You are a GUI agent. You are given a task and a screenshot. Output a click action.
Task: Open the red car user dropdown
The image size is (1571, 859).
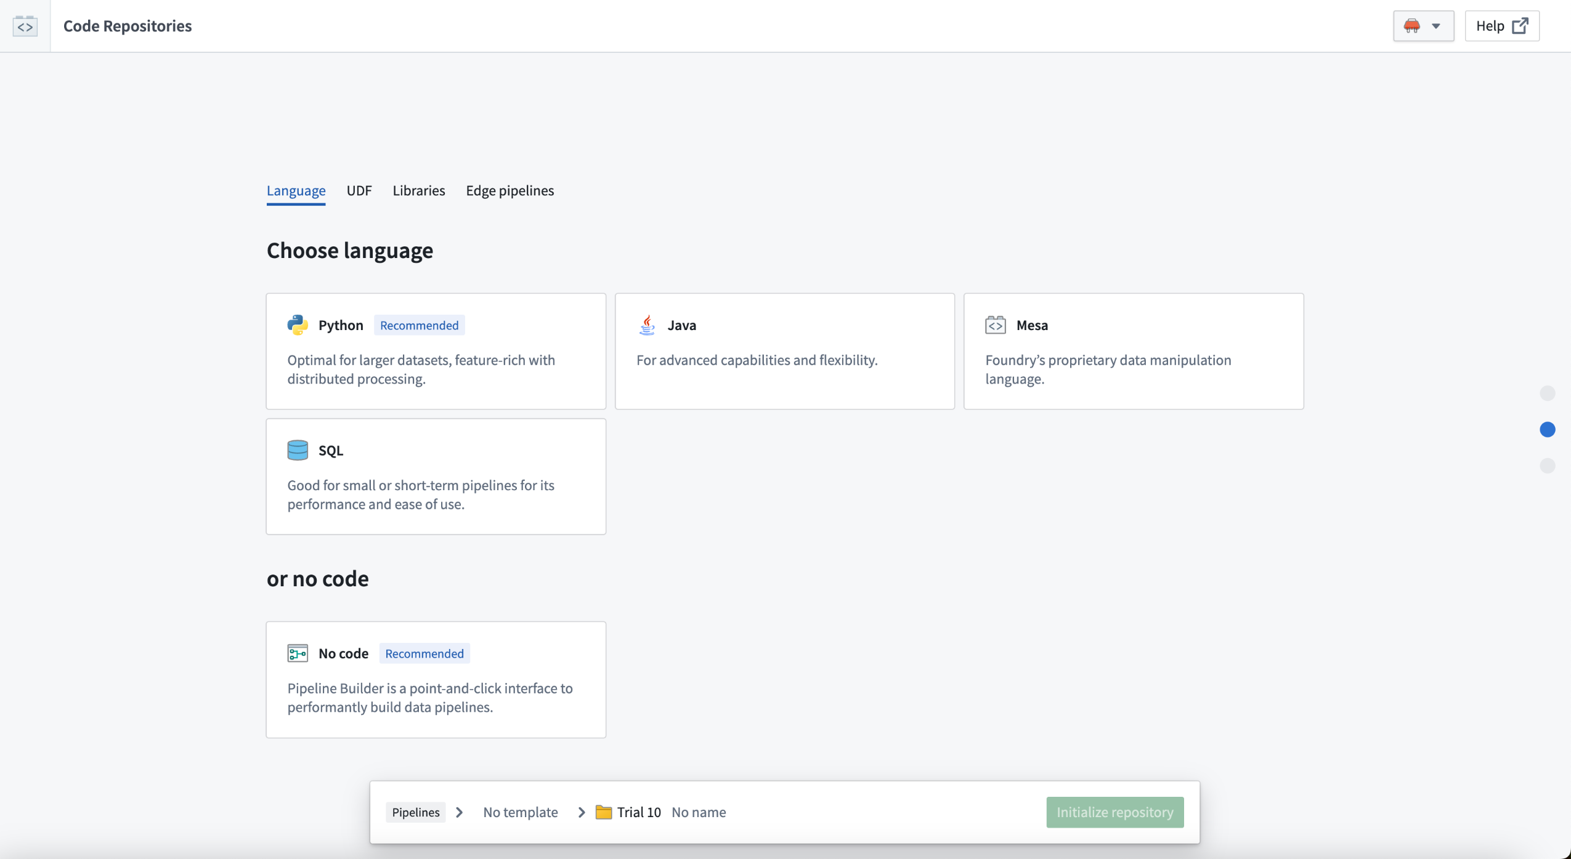click(x=1423, y=26)
